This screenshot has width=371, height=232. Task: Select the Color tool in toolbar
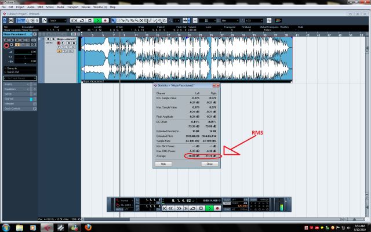point(165,21)
